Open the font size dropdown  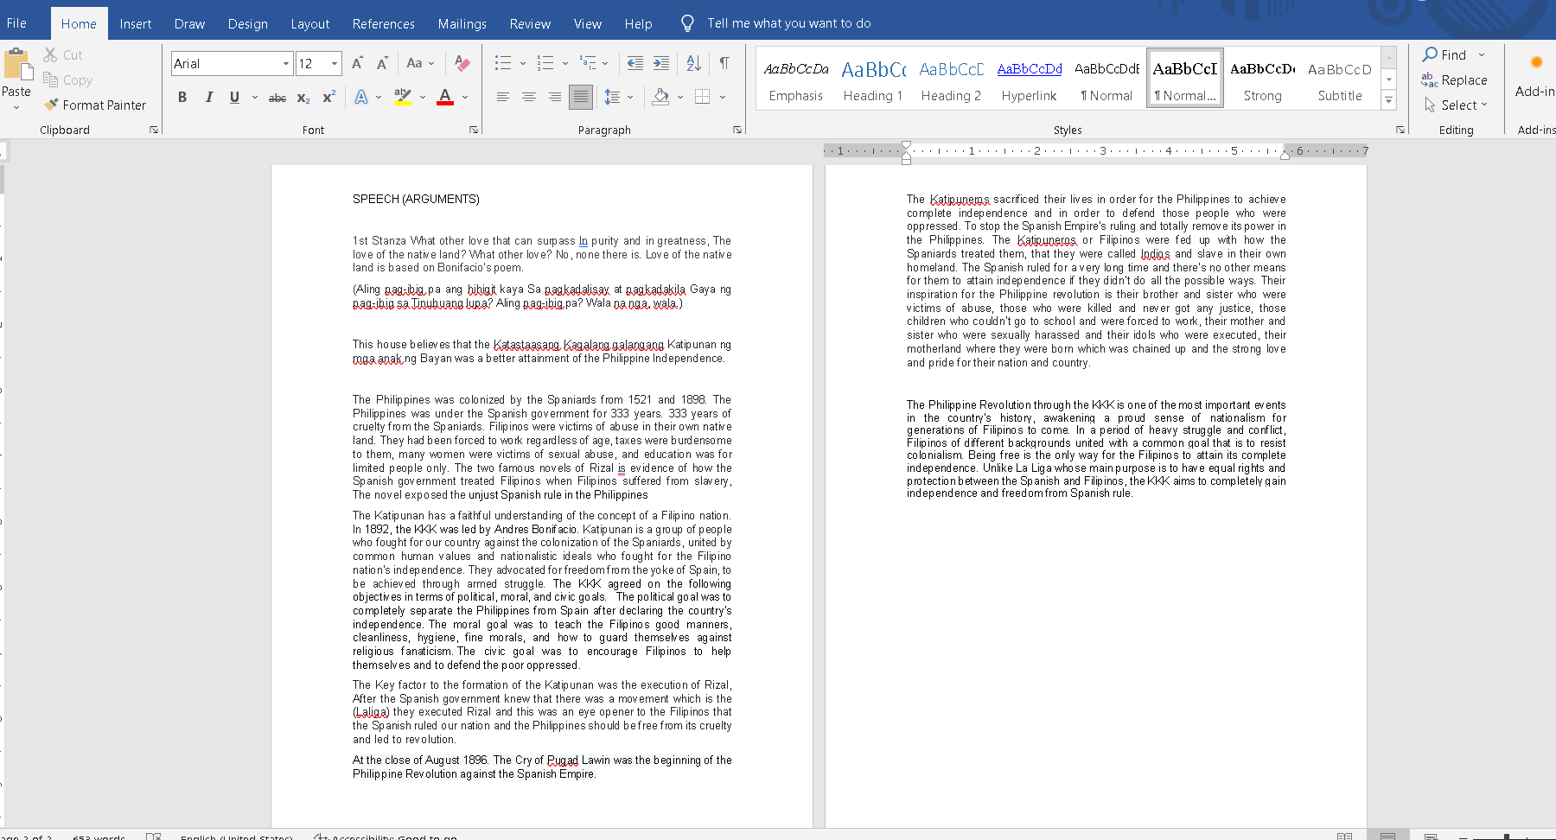pos(335,64)
